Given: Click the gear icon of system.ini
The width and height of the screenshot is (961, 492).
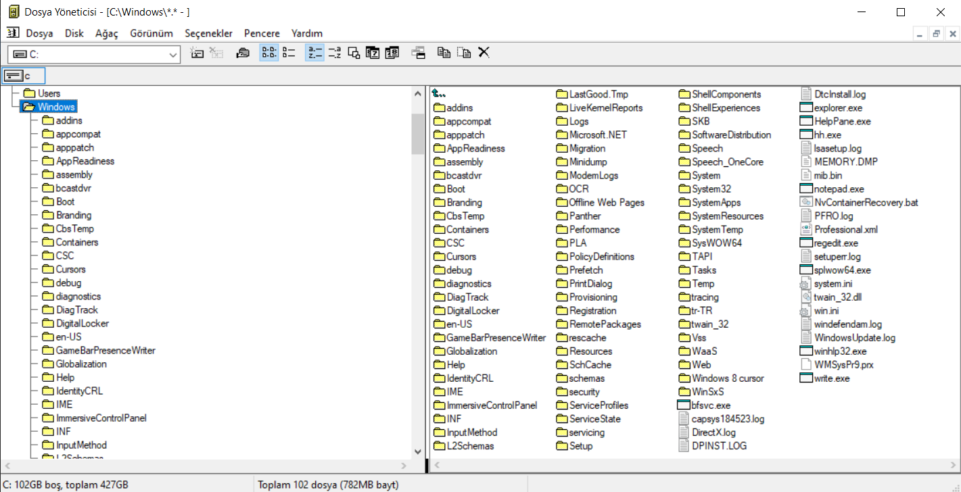Looking at the screenshot, I should tap(805, 284).
